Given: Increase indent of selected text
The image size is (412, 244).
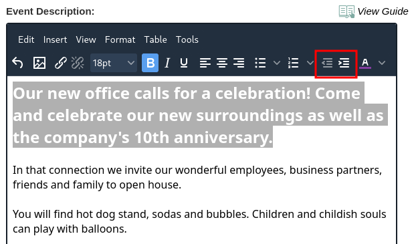Looking at the screenshot, I should point(344,63).
